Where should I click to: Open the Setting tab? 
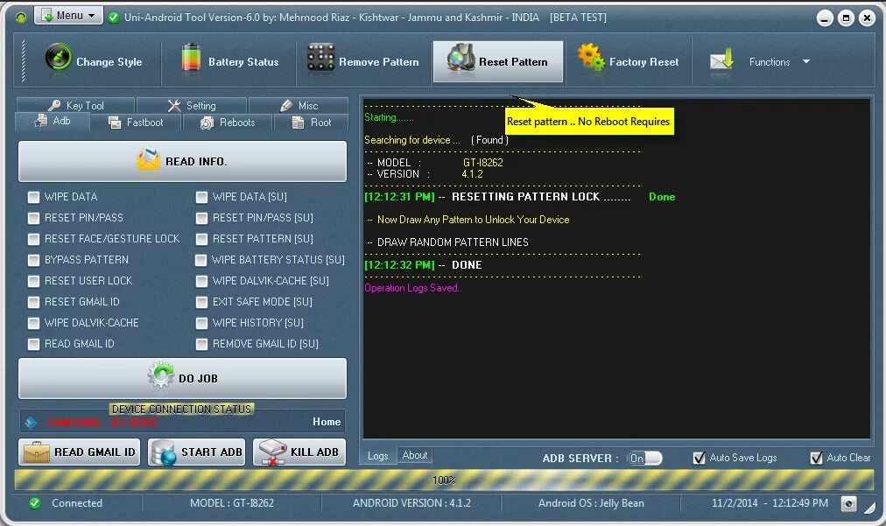click(x=192, y=106)
